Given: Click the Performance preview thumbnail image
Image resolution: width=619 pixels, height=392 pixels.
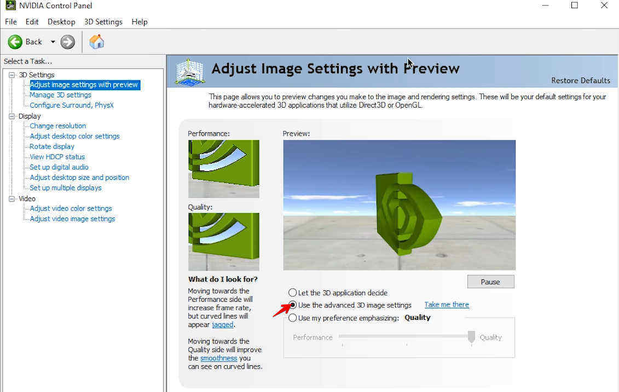Looking at the screenshot, I should point(223,169).
